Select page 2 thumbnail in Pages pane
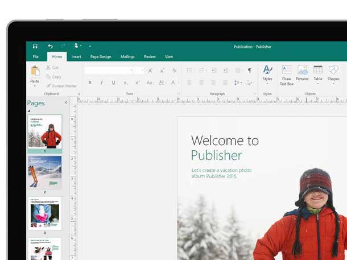 click(x=44, y=172)
